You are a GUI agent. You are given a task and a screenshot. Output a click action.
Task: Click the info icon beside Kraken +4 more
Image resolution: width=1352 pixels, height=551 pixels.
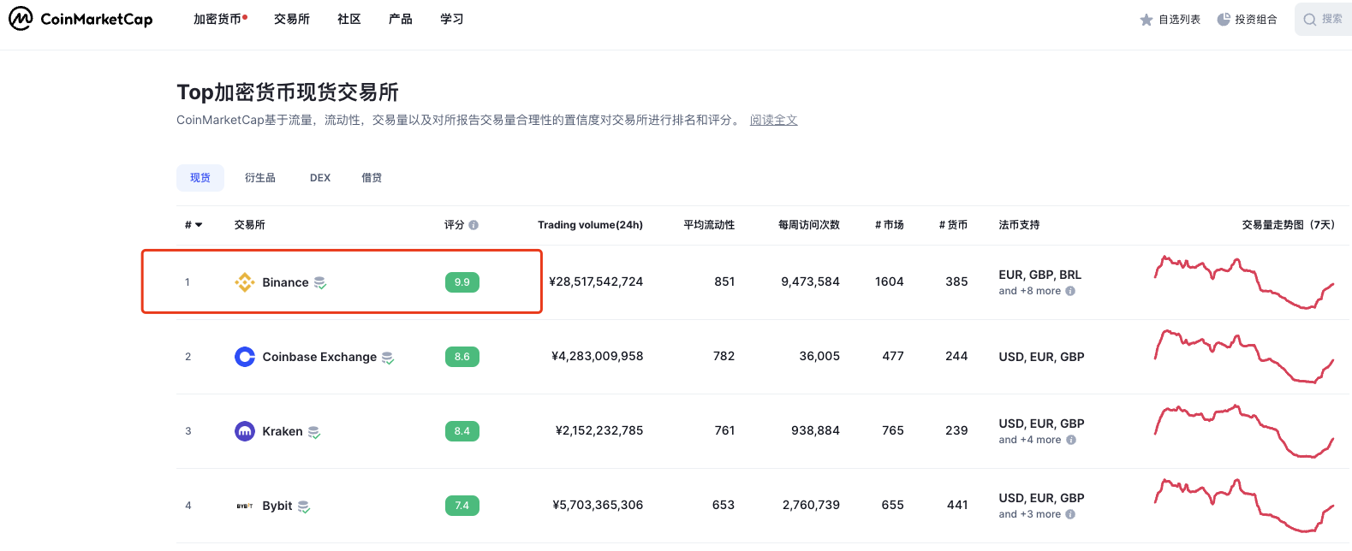pyautogui.click(x=1071, y=440)
